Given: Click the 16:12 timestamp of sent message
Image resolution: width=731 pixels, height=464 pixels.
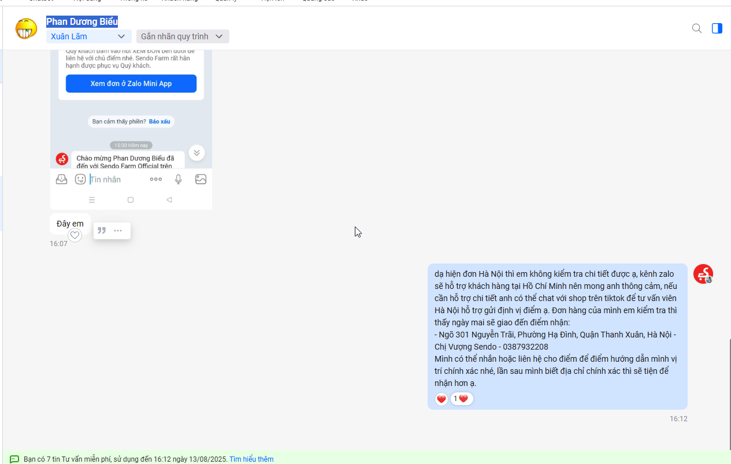Looking at the screenshot, I should point(678,419).
